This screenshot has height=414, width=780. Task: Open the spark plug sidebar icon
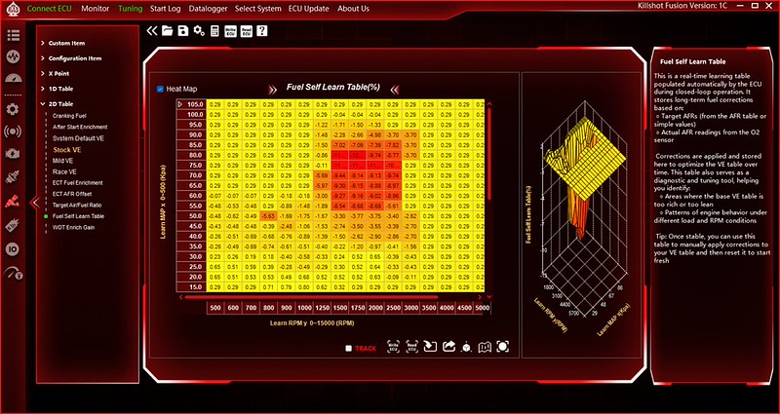13,177
